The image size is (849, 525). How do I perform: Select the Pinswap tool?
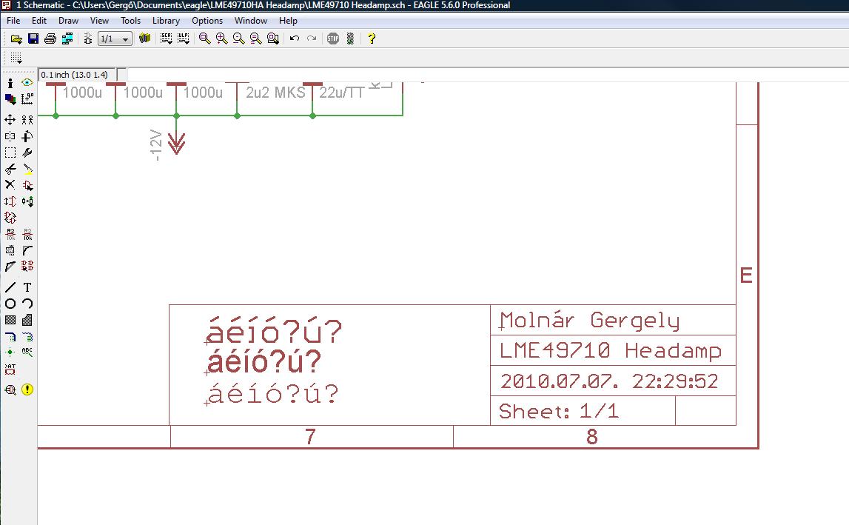click(x=10, y=201)
